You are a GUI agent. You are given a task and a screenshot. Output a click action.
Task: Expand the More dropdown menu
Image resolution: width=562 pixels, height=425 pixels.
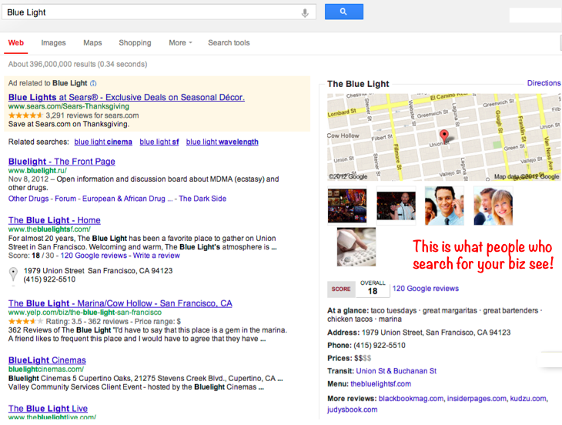click(181, 43)
